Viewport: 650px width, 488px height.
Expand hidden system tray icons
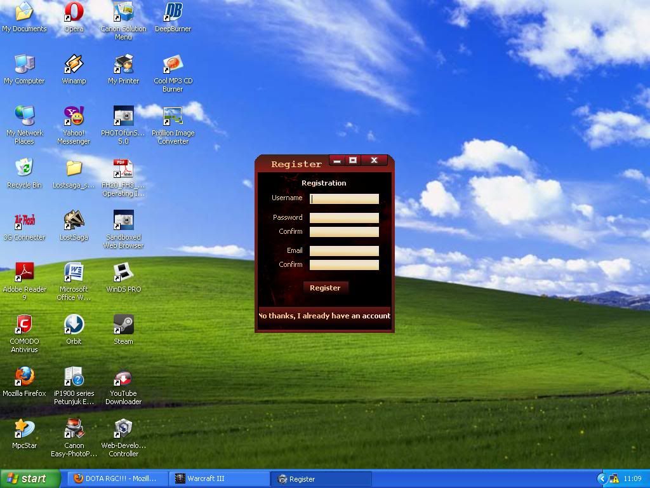(x=602, y=479)
